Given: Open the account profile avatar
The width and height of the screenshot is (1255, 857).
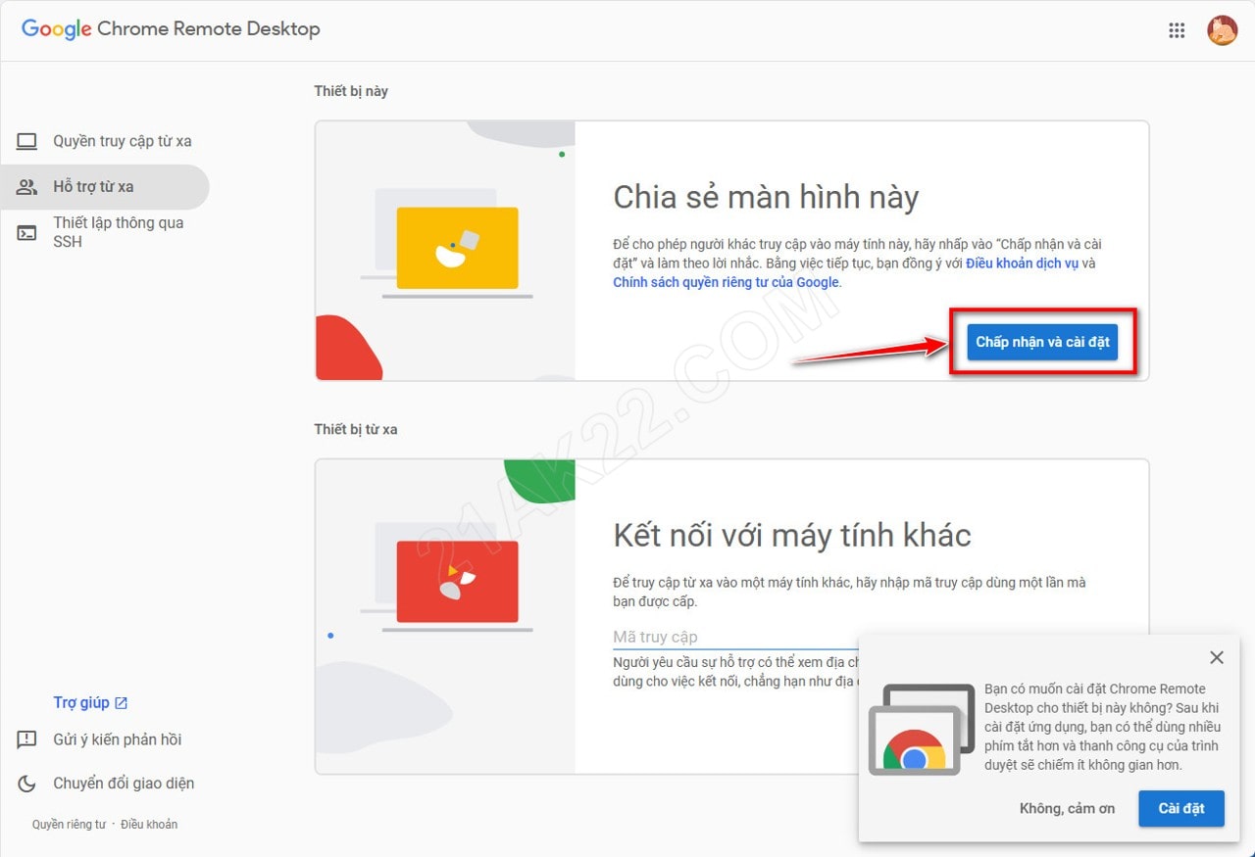Looking at the screenshot, I should click(1222, 30).
